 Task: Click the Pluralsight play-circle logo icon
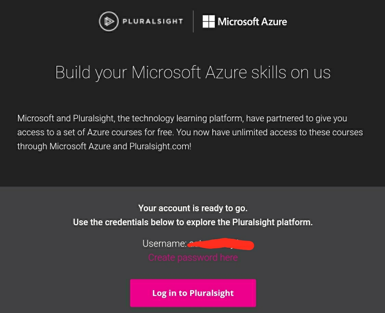coord(108,22)
